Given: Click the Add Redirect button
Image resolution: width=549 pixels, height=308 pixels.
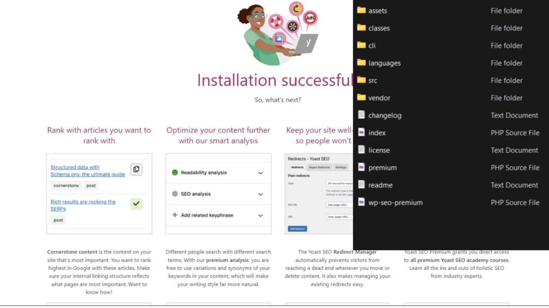Looking at the screenshot, I should (297, 229).
